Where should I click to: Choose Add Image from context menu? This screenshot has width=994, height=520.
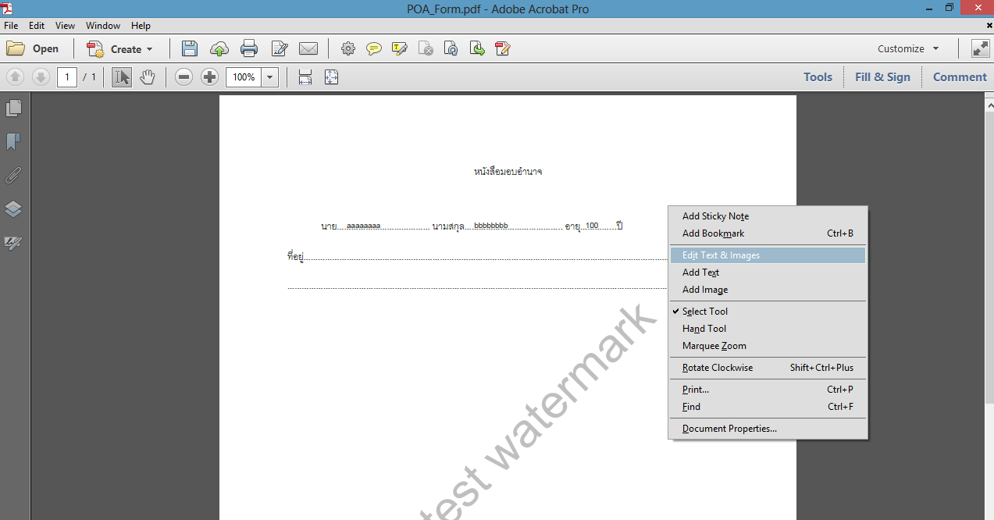click(x=768, y=290)
